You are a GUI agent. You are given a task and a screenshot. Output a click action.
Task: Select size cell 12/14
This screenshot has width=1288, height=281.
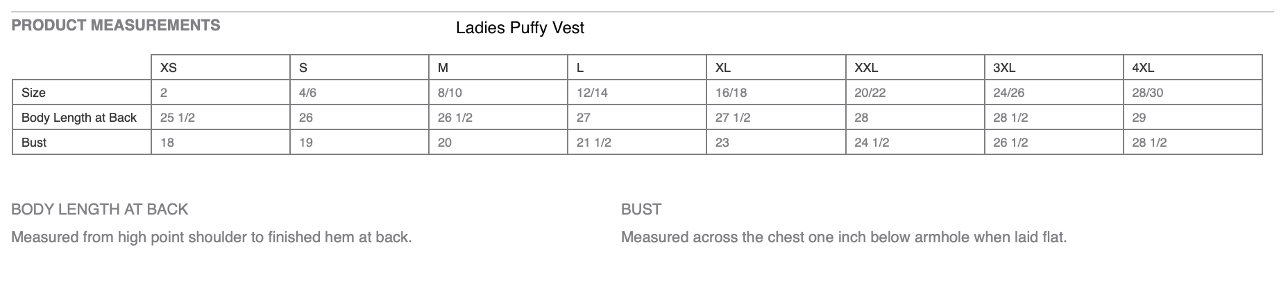click(x=592, y=93)
